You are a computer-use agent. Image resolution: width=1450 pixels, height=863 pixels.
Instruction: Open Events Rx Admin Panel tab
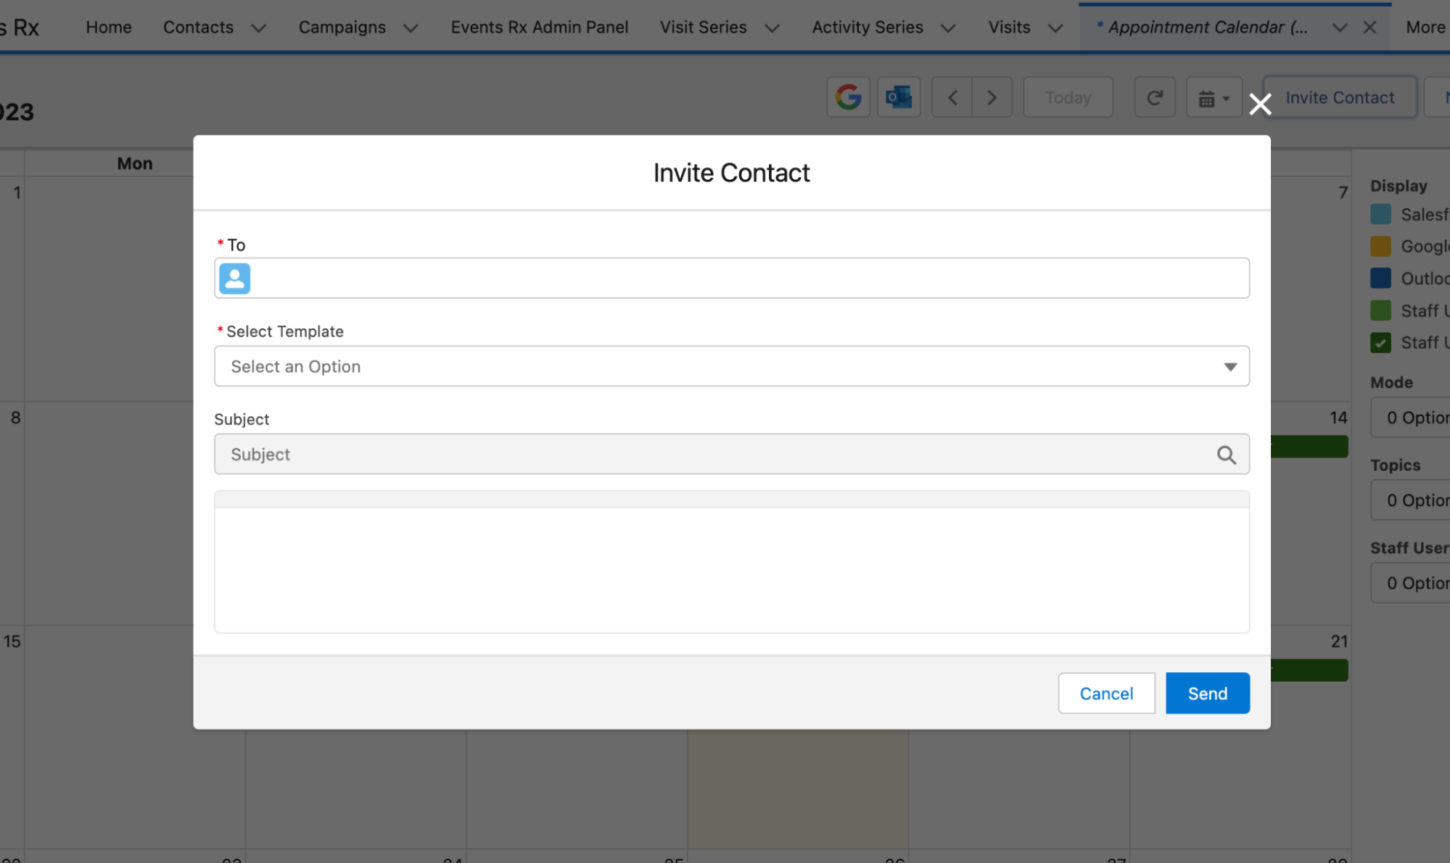(x=539, y=28)
